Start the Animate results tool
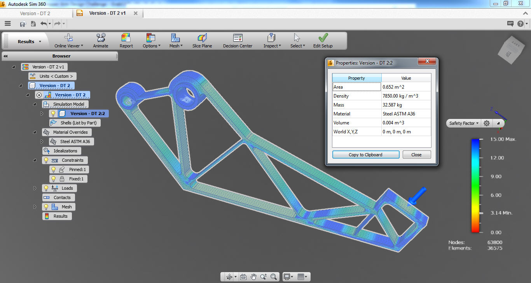This screenshot has width=531, height=283. tap(101, 40)
